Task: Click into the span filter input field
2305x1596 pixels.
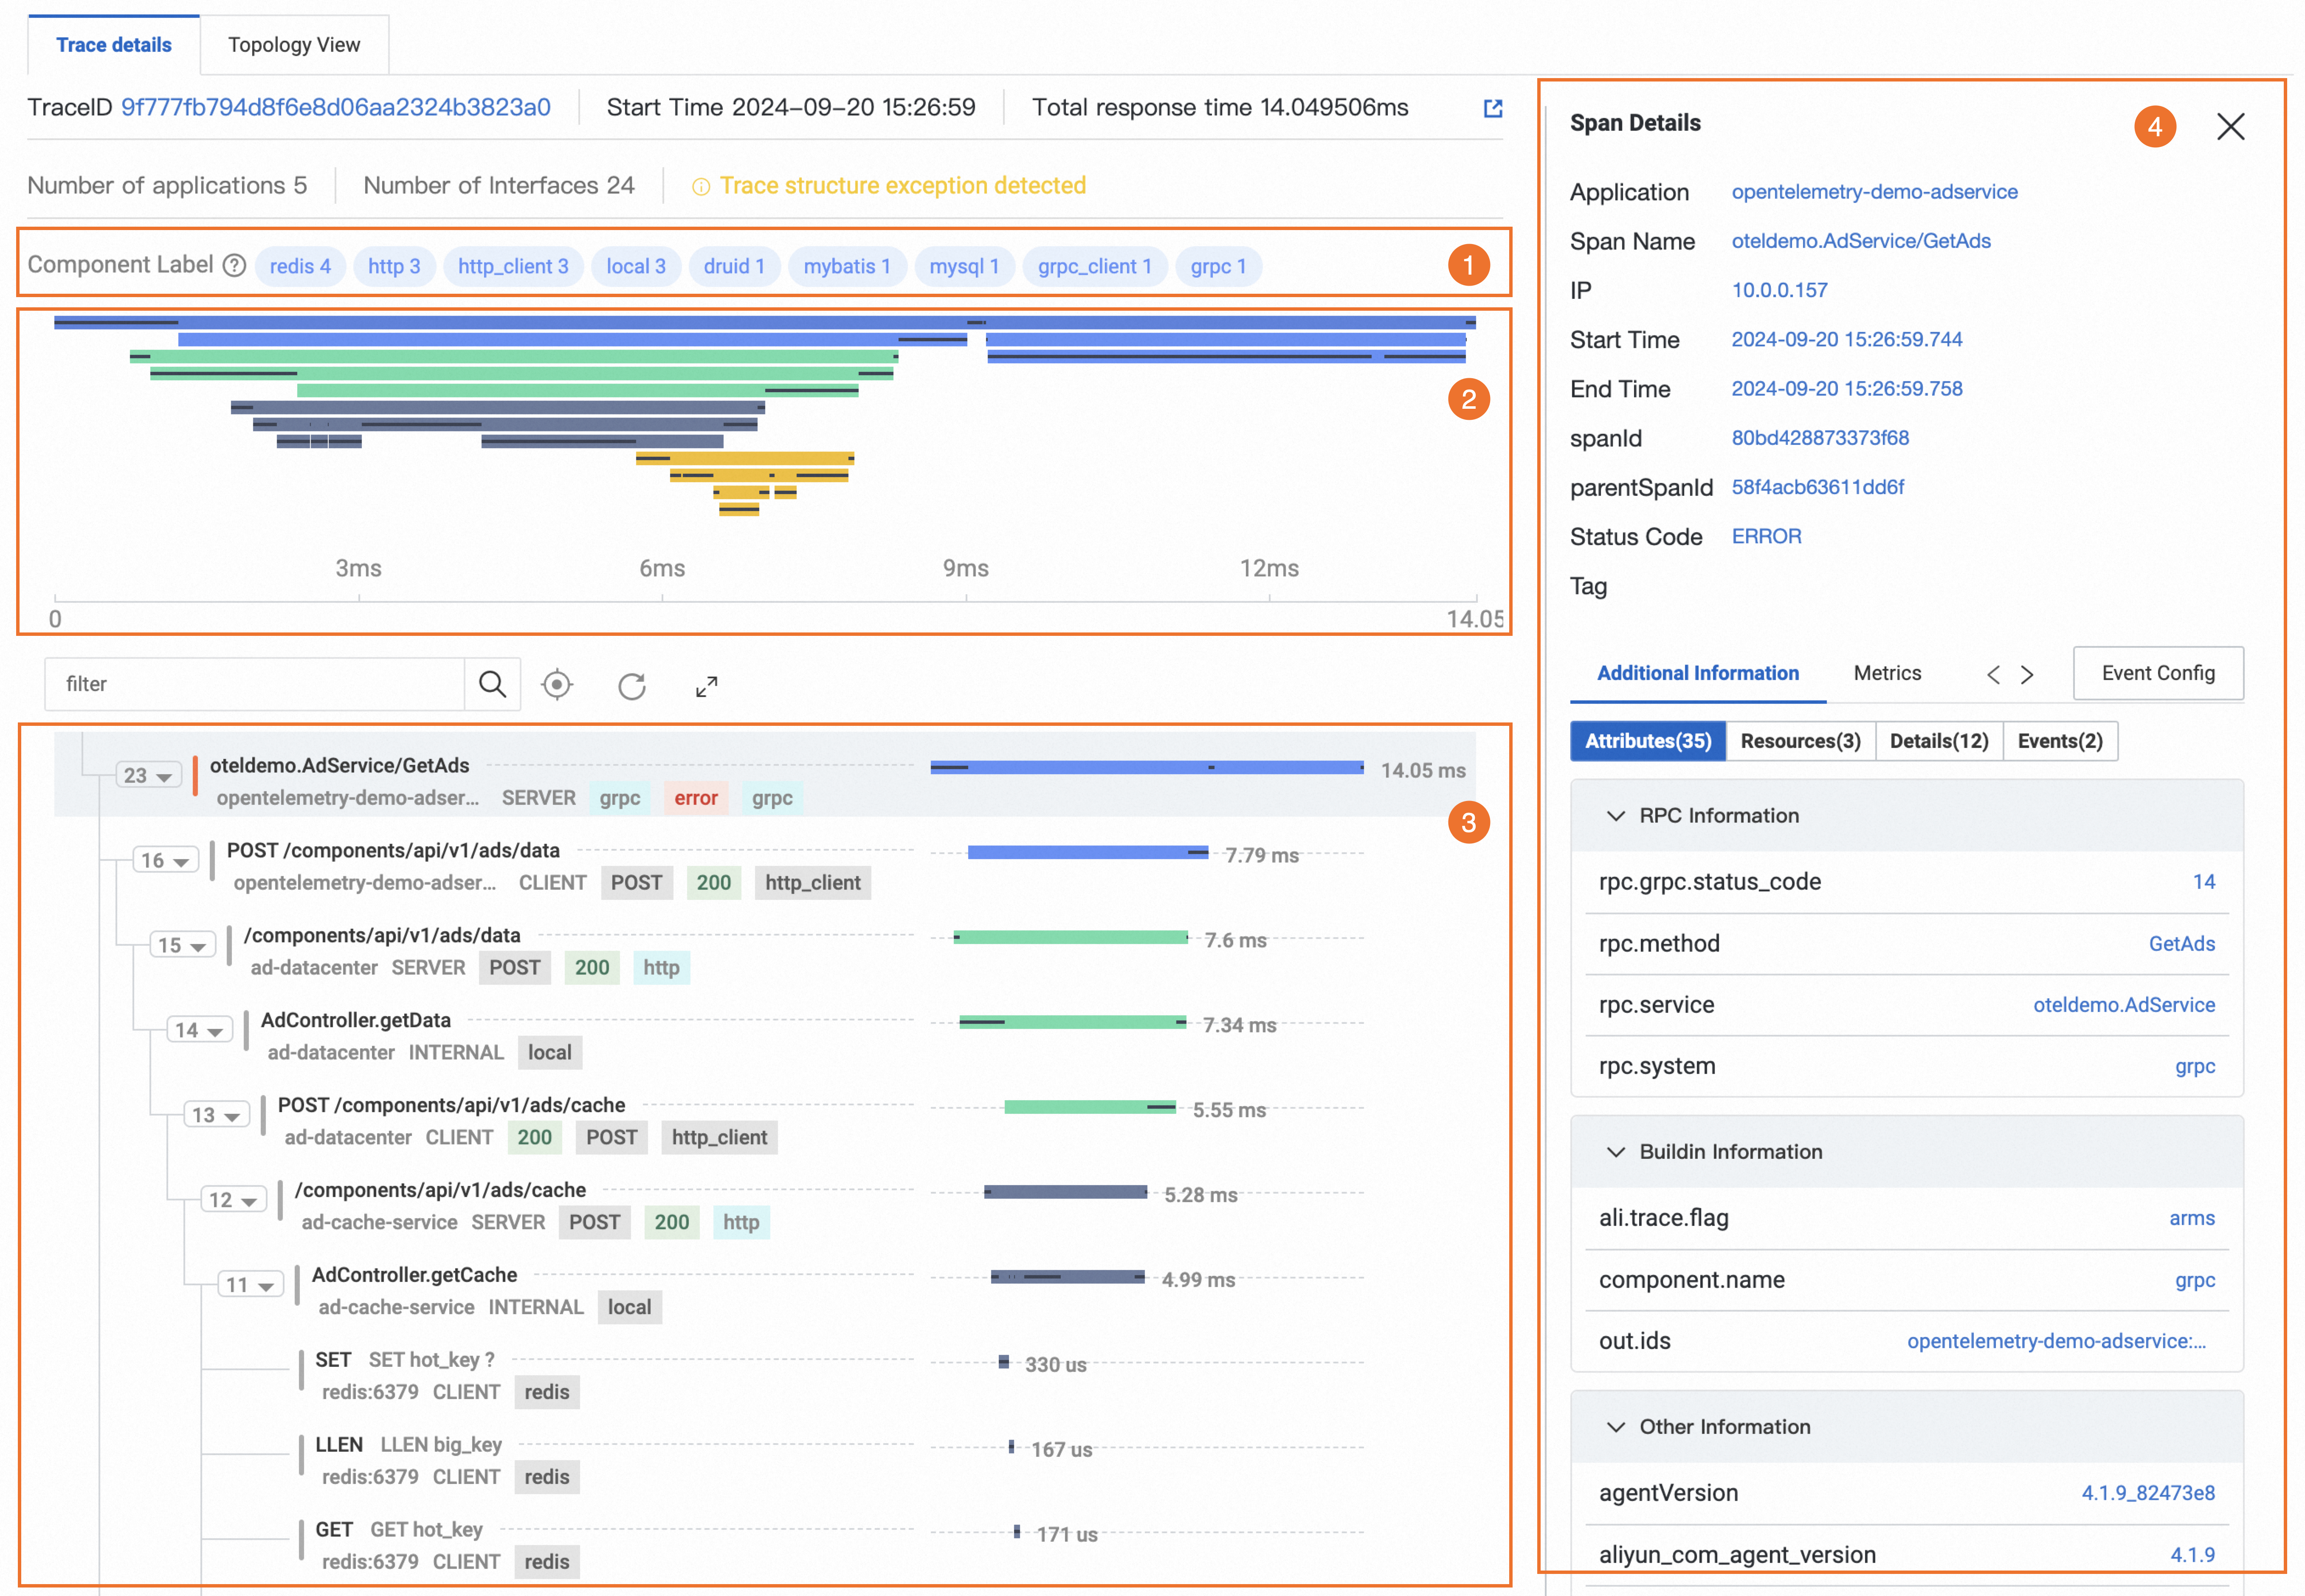Action: point(254,684)
